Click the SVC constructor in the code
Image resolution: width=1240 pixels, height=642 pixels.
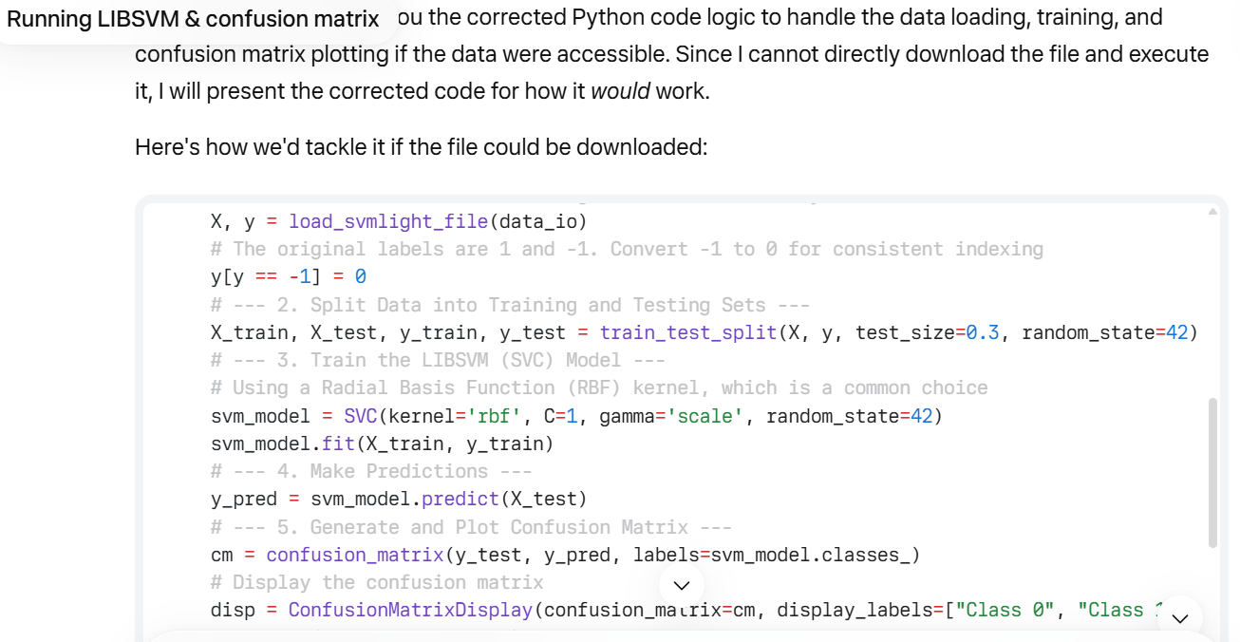click(x=361, y=416)
